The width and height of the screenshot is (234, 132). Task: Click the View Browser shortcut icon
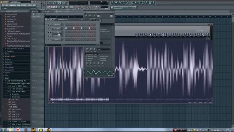pos(123,3)
